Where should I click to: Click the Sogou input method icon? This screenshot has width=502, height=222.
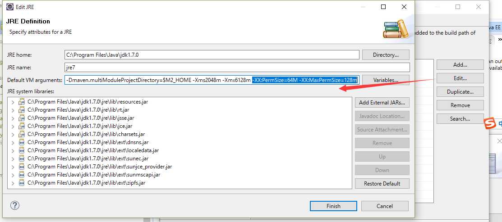tap(490, 124)
